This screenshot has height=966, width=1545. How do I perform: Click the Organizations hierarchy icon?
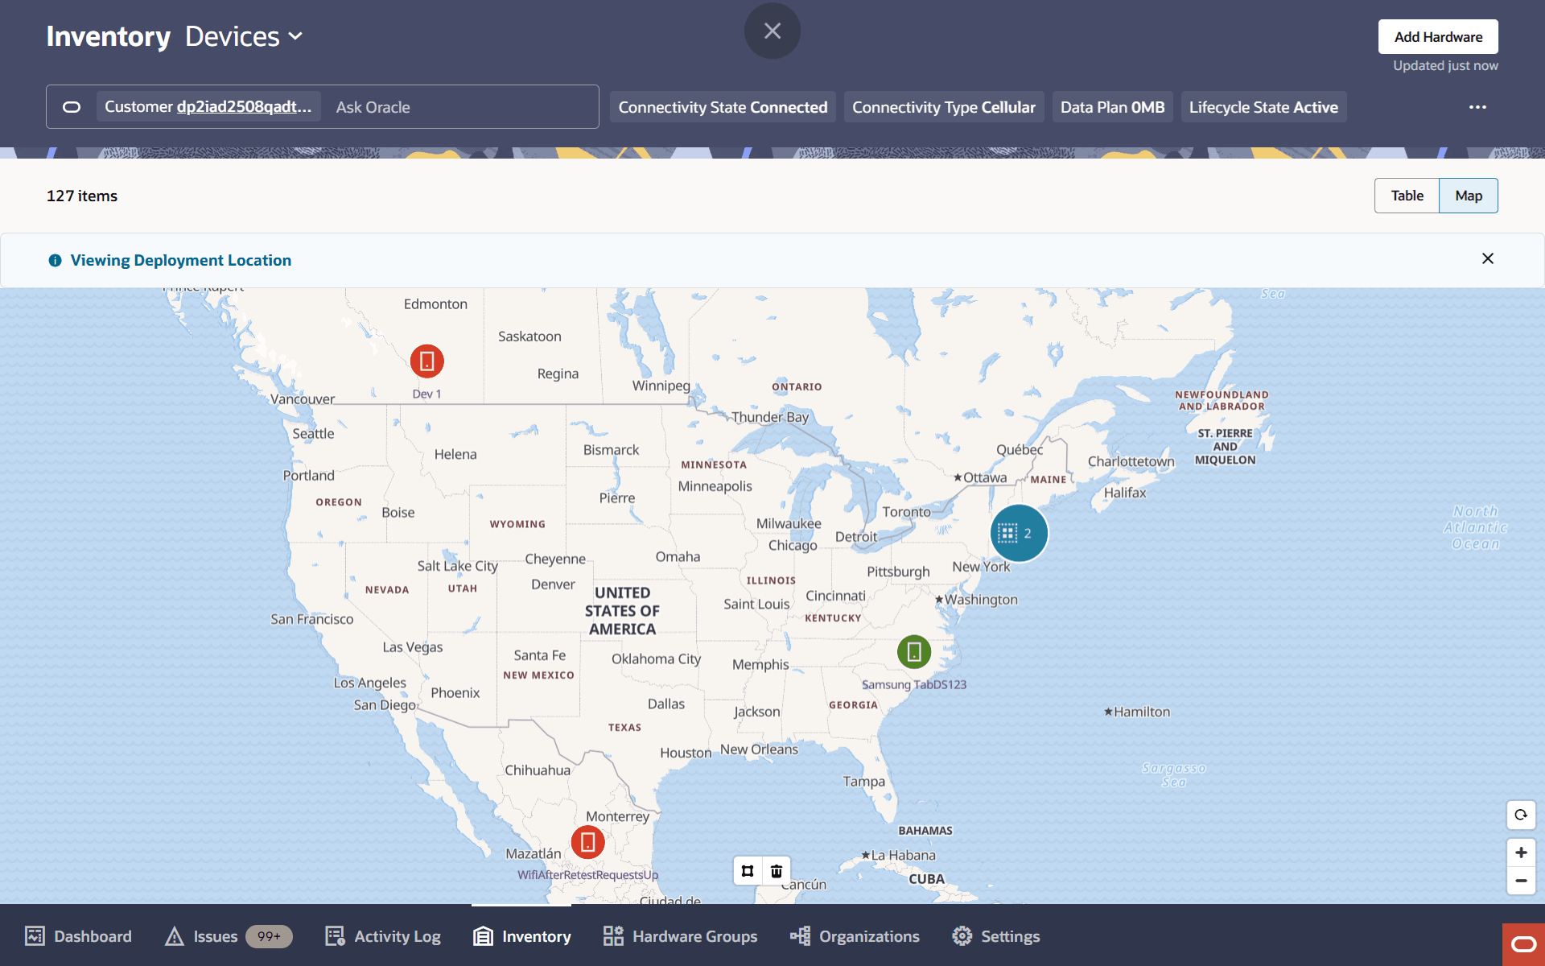[x=800, y=935]
